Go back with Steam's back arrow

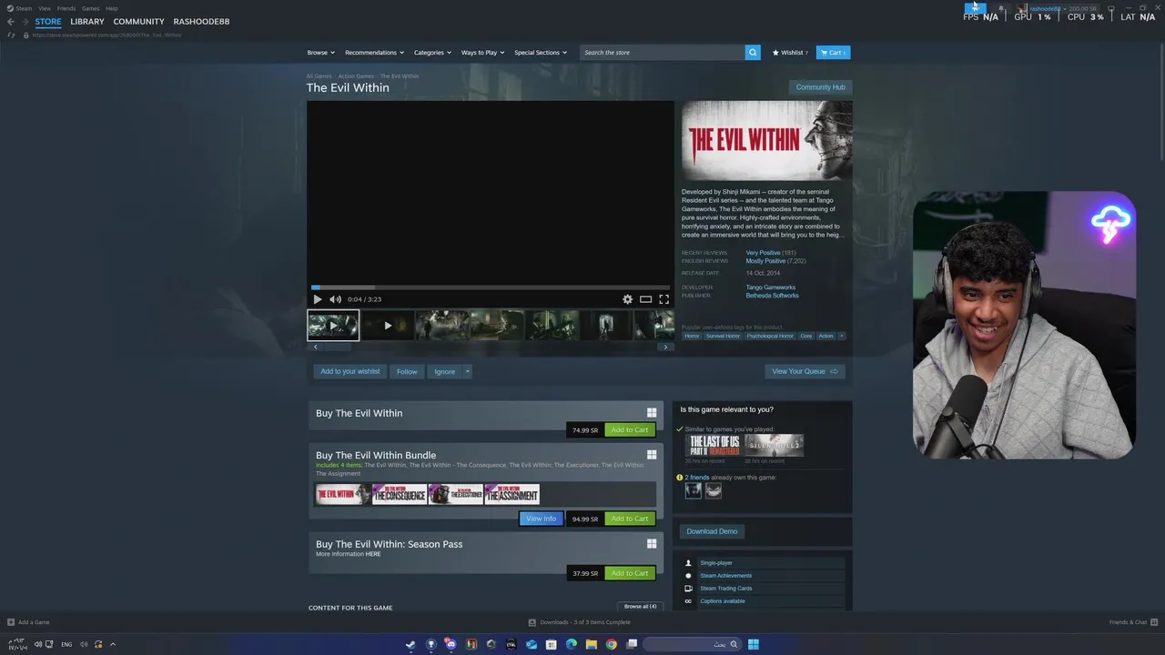click(11, 22)
